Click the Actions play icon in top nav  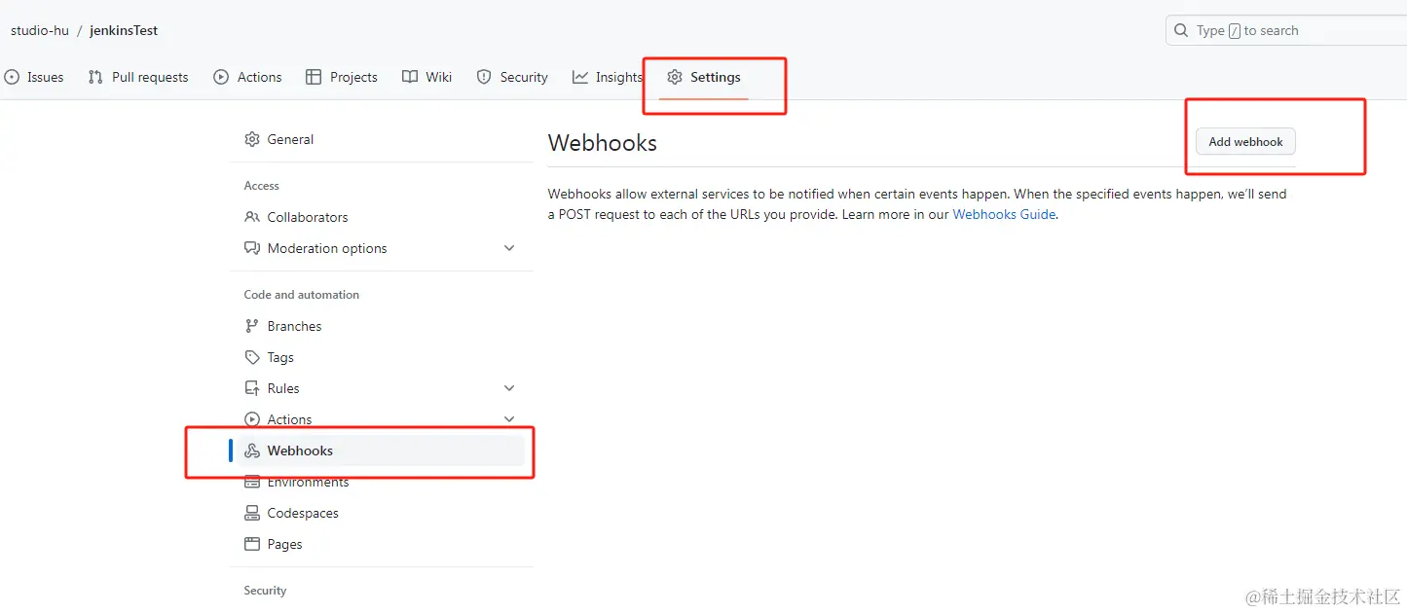tap(221, 77)
